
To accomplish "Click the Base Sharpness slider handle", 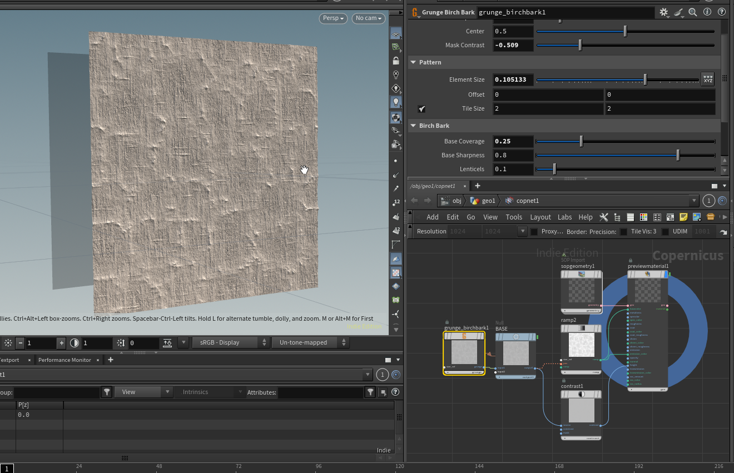I will click(678, 155).
